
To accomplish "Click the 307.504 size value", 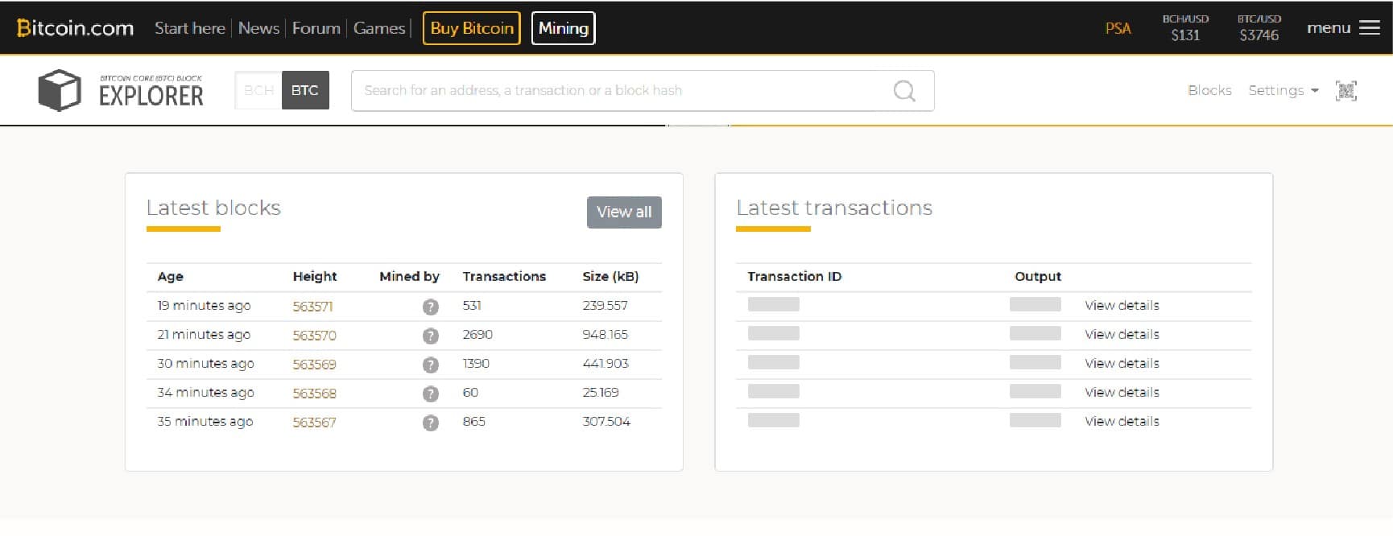I will 606,422.
